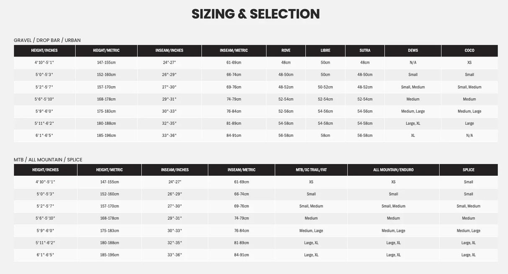The height and width of the screenshot is (274, 508).
Task: Click the XS cell under MTB/XC TRAIL/FAT
Action: [311, 182]
